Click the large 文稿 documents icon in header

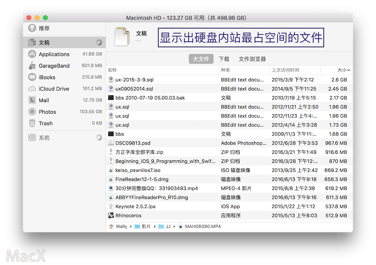point(122,37)
